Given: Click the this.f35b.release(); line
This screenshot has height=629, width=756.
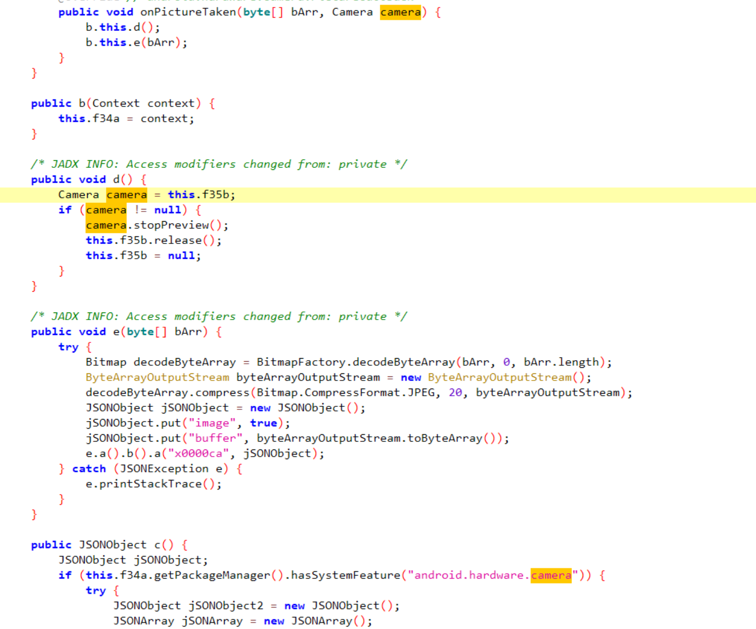Looking at the screenshot, I should pos(154,240).
